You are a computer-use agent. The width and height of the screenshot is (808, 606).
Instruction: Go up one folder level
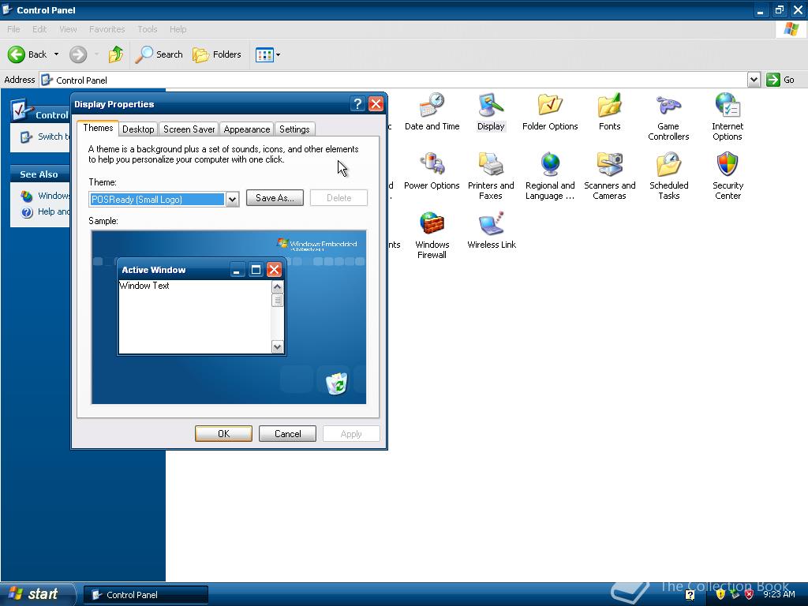[116, 54]
